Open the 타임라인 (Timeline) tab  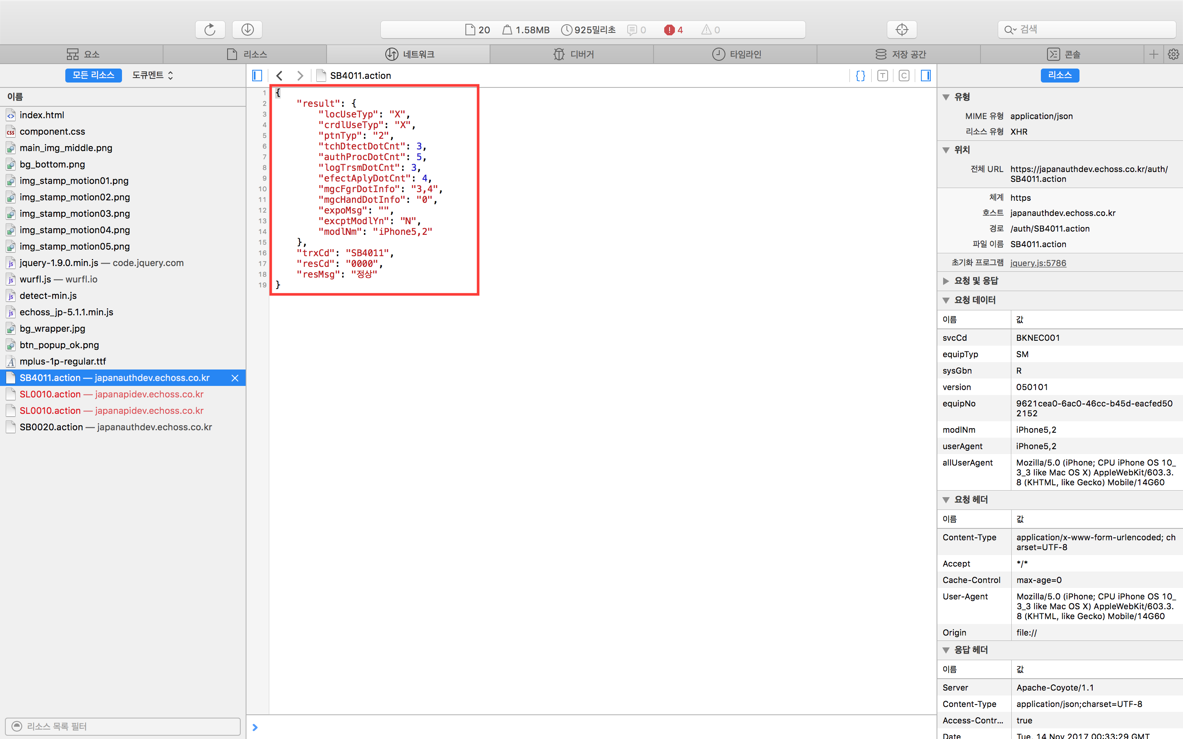click(736, 54)
